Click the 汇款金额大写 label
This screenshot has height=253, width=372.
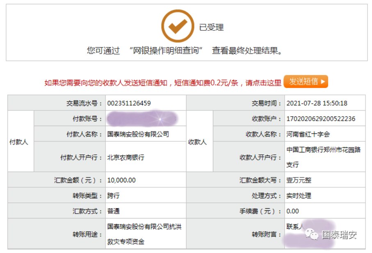pyautogui.click(x=260, y=180)
